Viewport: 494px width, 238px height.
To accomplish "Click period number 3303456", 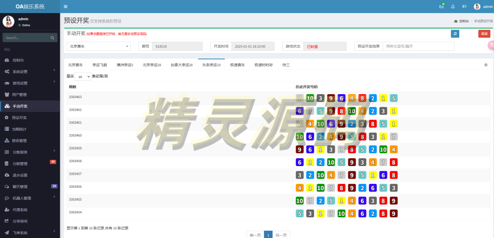I will click(75, 187).
